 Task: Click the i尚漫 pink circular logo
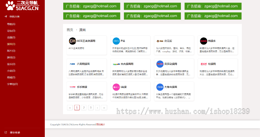[x=116, y=87]
